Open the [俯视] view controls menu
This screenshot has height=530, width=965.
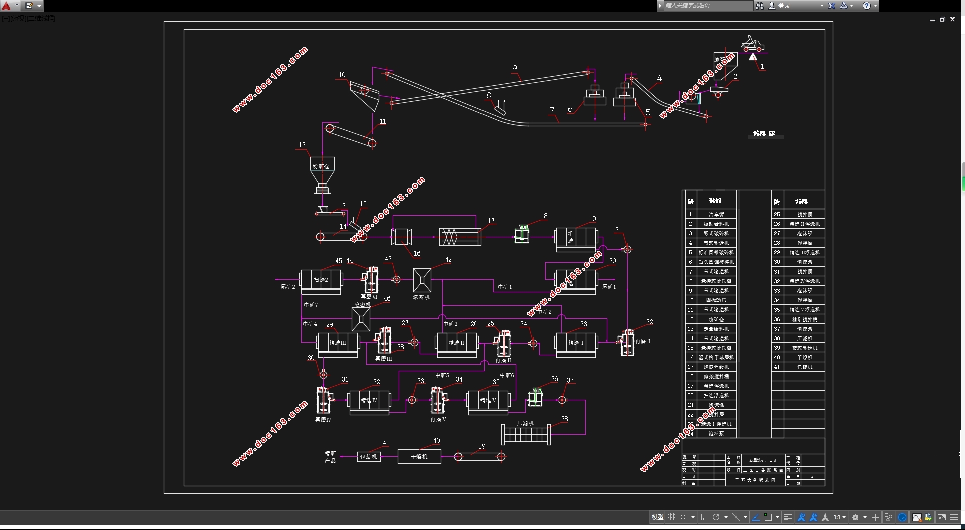click(18, 19)
